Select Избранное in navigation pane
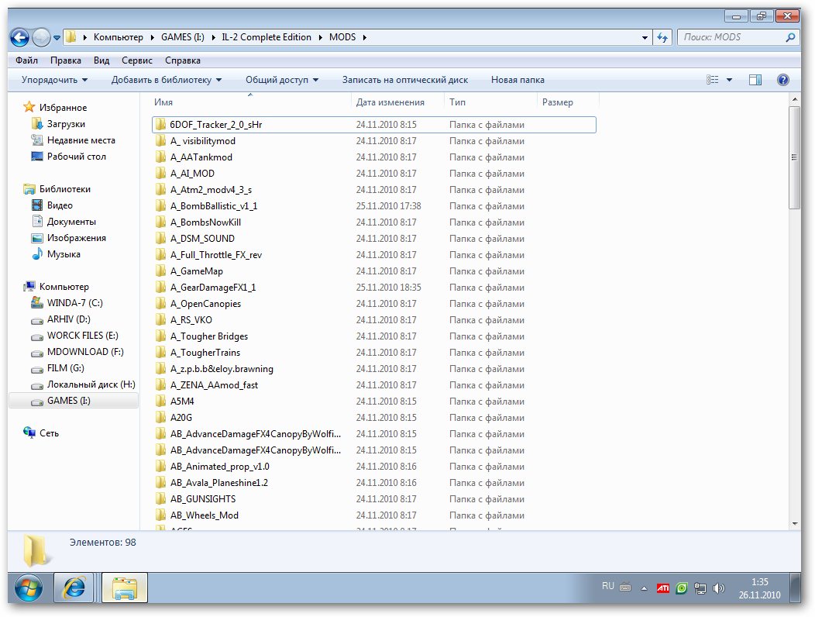 point(63,108)
